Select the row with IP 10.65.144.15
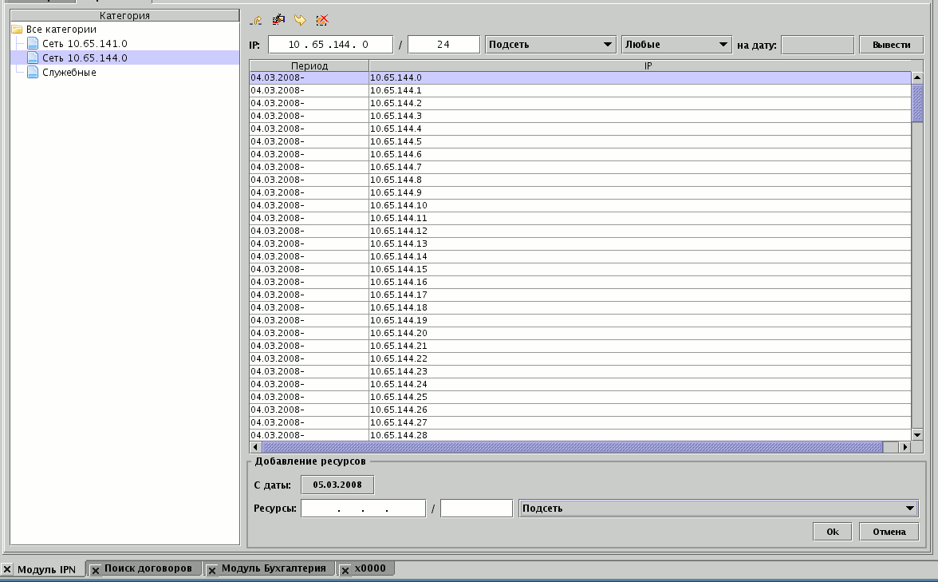The height and width of the screenshot is (582, 938). (399, 269)
